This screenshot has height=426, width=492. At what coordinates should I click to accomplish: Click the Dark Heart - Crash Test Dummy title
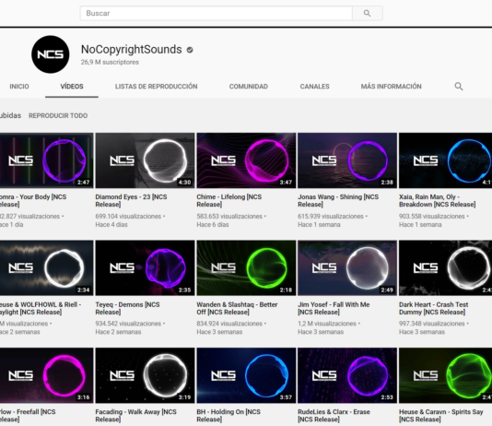(x=434, y=308)
